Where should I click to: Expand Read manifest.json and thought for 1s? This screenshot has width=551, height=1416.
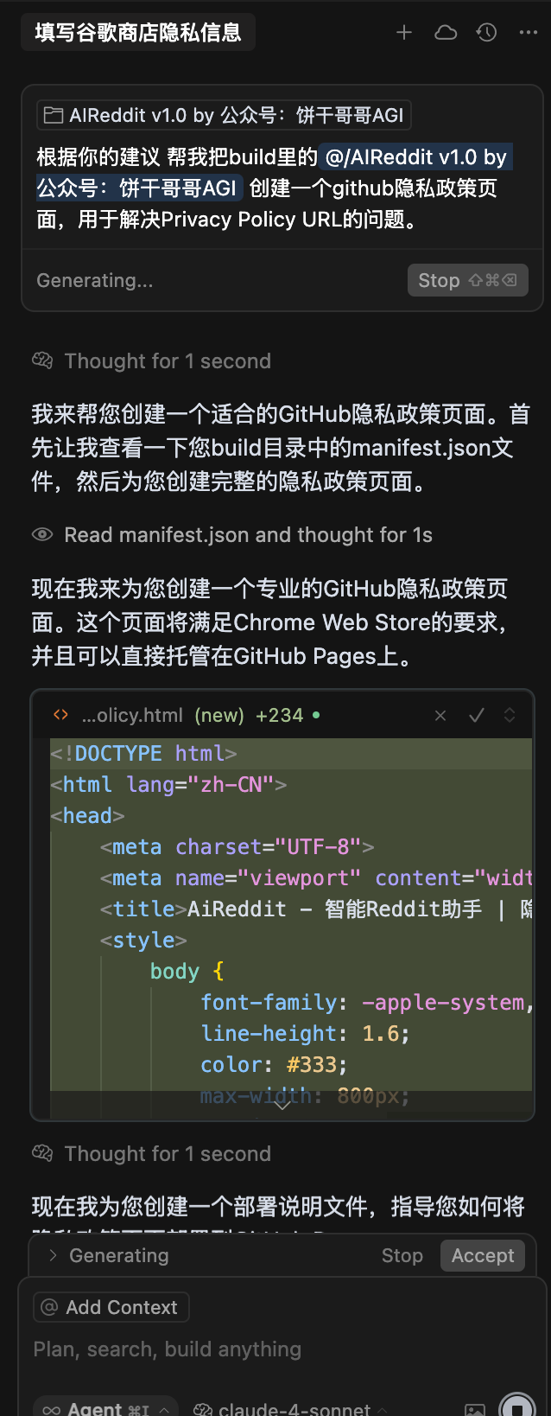pyautogui.click(x=249, y=535)
